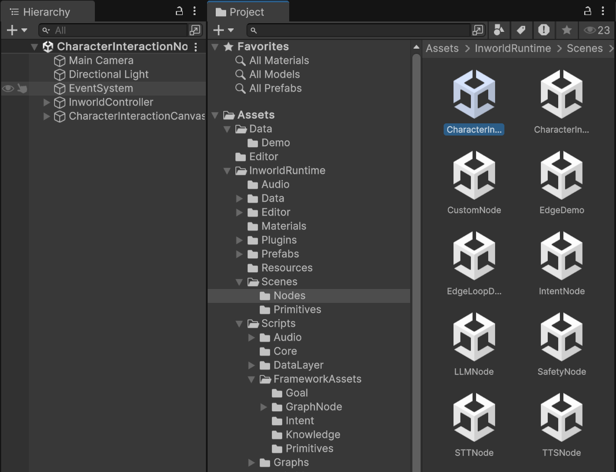Image resolution: width=616 pixels, height=472 pixels.
Task: Focus the Hierarchy search field
Action: [x=114, y=30]
